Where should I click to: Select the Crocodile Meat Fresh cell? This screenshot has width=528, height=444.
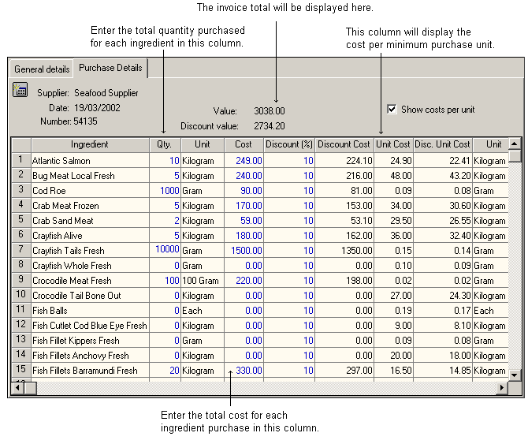(x=90, y=281)
